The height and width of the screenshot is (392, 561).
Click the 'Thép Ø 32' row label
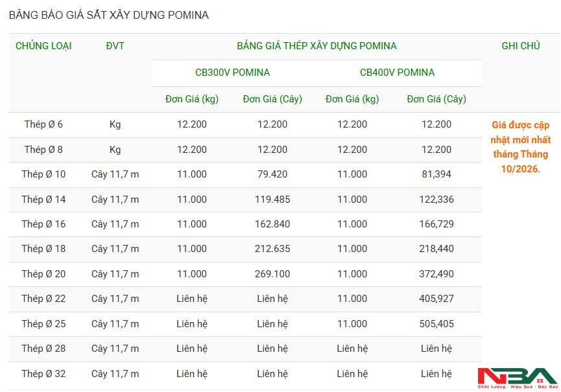click(43, 374)
